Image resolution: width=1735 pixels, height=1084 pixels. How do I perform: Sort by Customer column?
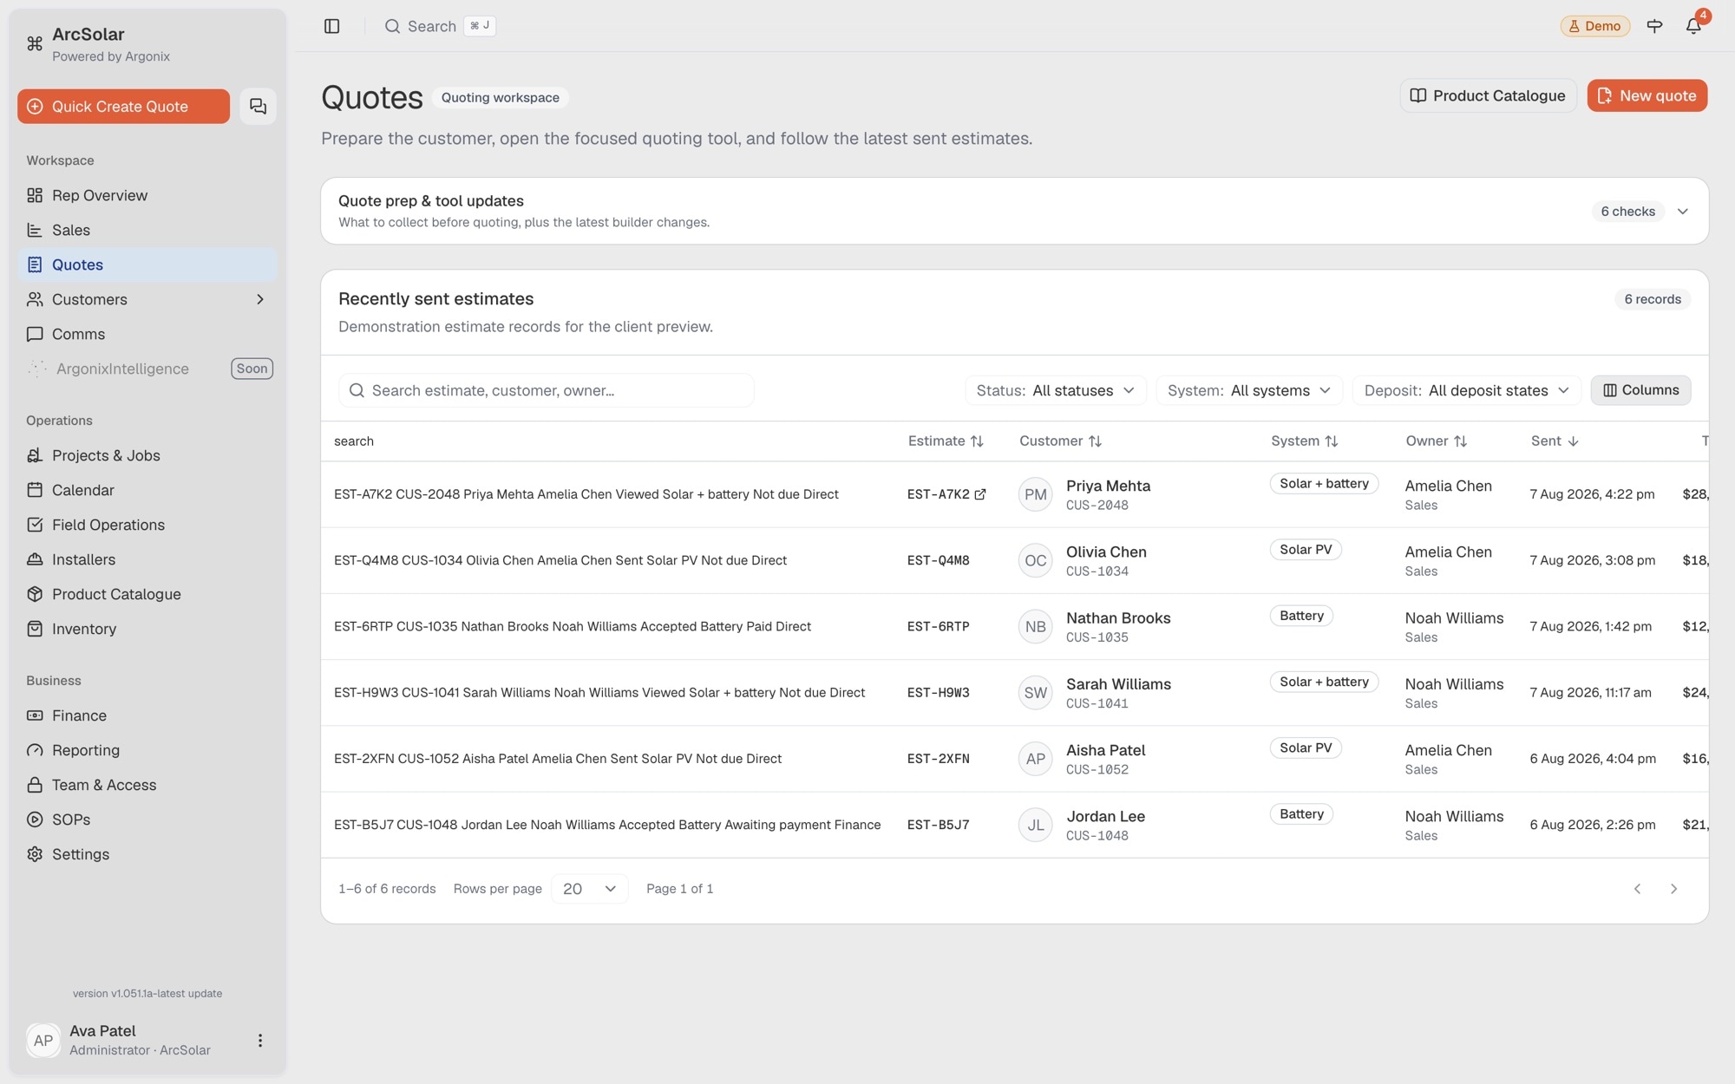(x=1060, y=441)
